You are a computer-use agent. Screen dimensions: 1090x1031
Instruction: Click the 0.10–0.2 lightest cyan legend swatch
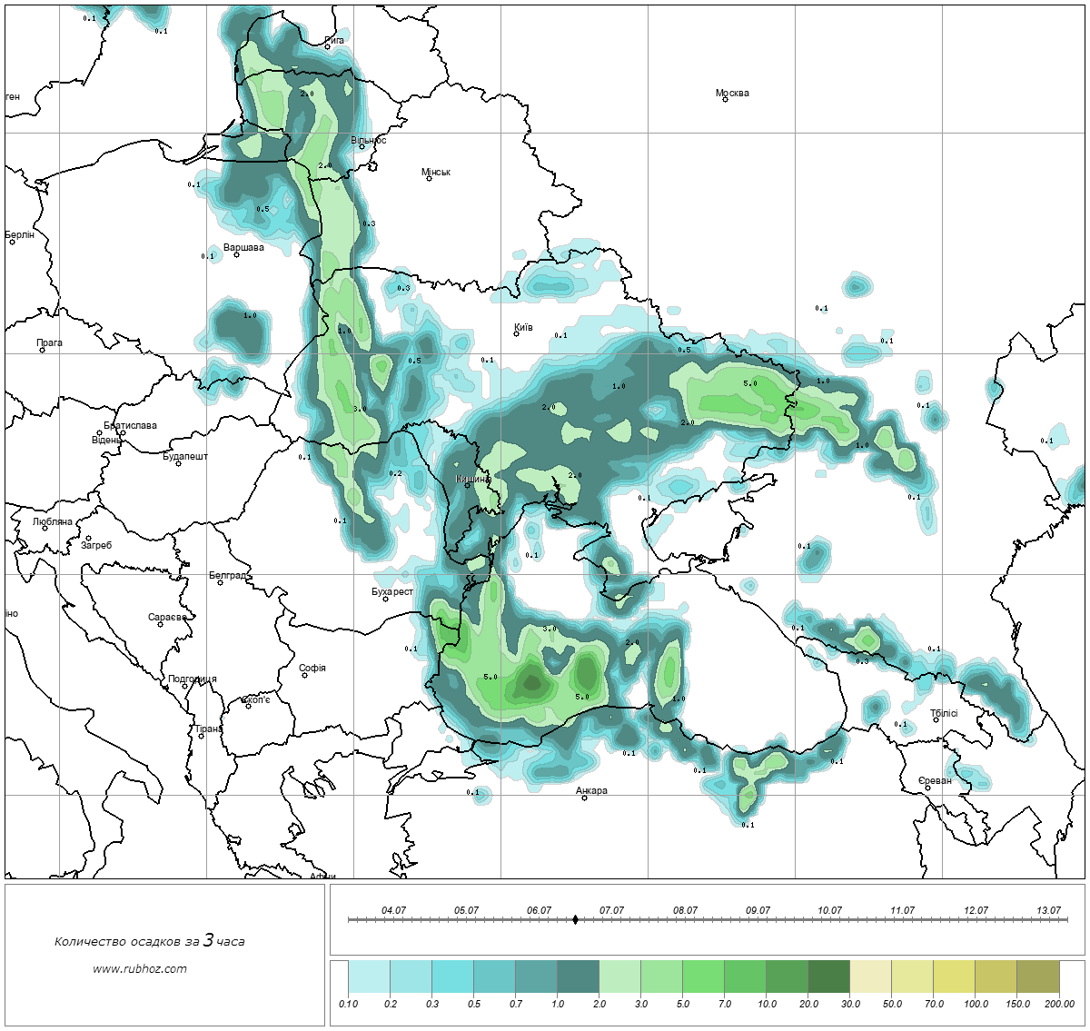pyautogui.click(x=369, y=978)
